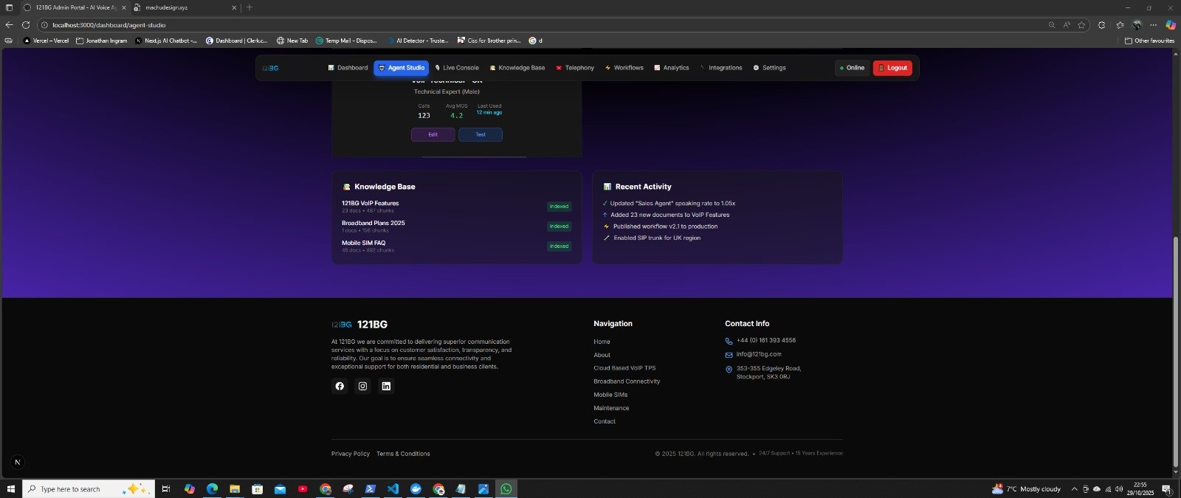Expand the Other favourites folder
The image size is (1181, 498).
coord(1149,41)
